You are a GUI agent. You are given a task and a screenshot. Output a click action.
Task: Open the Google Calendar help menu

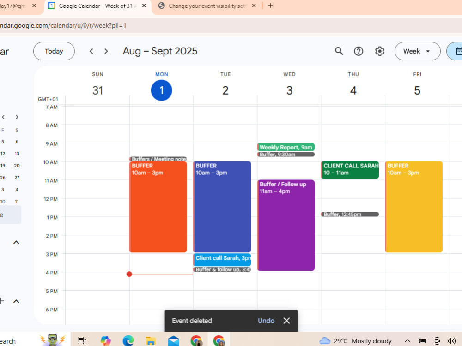[359, 51]
